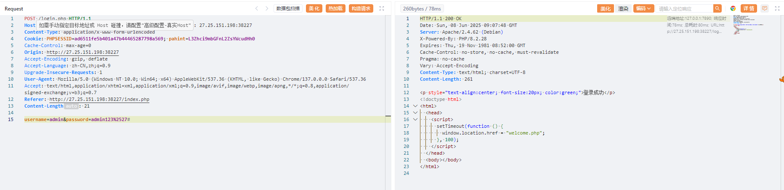Collapse the <html> tag fold arrow
This screenshot has width=784, height=190.
[x=415, y=106]
